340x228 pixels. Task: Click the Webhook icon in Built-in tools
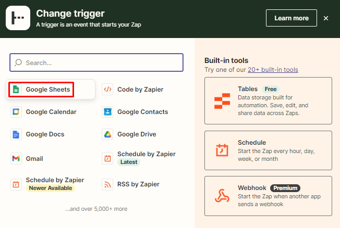pyautogui.click(x=222, y=196)
